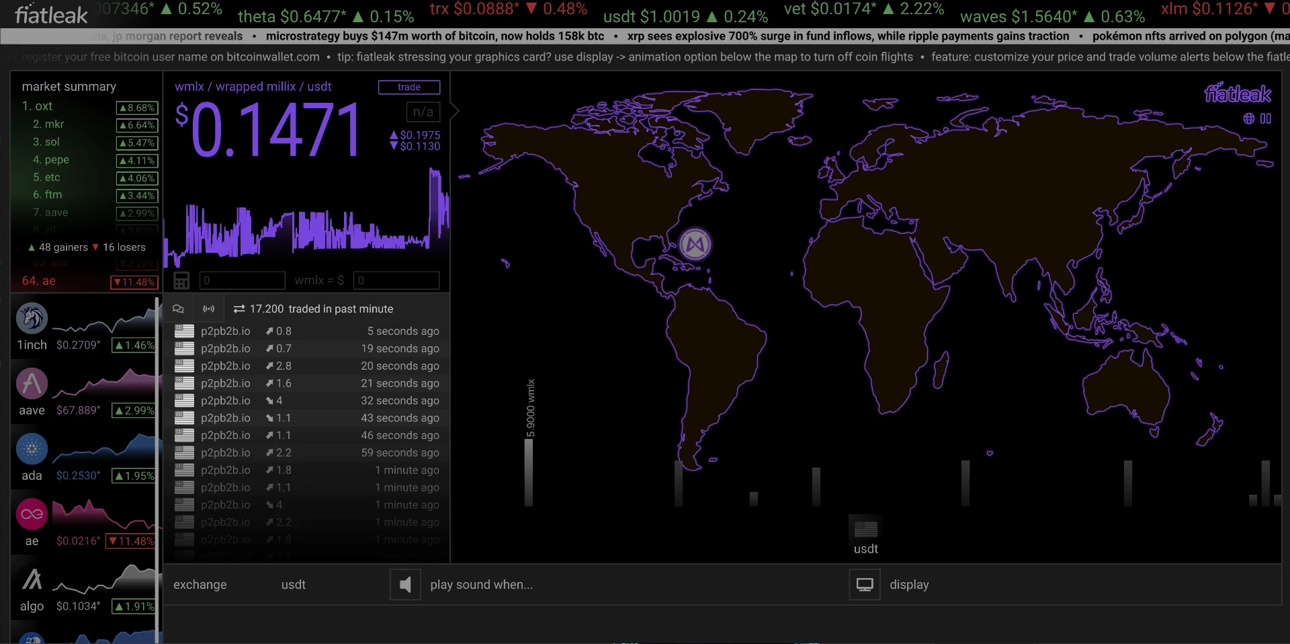Click the p2pb2b.io exchange in 5 seconds ago row

click(x=226, y=331)
